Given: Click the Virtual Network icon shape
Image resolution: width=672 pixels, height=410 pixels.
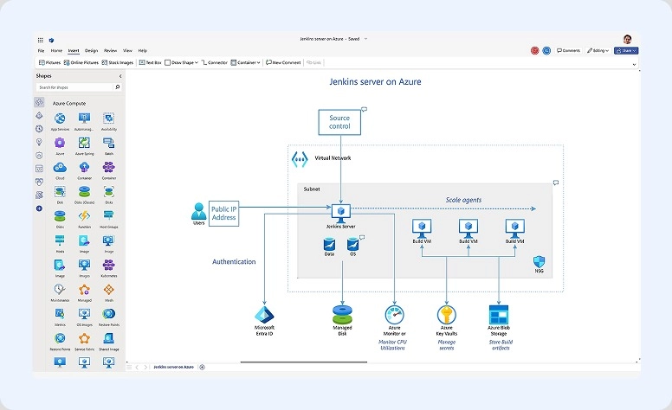Looking at the screenshot, I should (x=300, y=159).
